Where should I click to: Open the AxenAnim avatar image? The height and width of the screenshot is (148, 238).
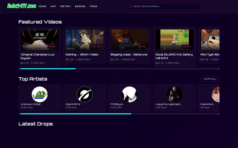[216, 94]
